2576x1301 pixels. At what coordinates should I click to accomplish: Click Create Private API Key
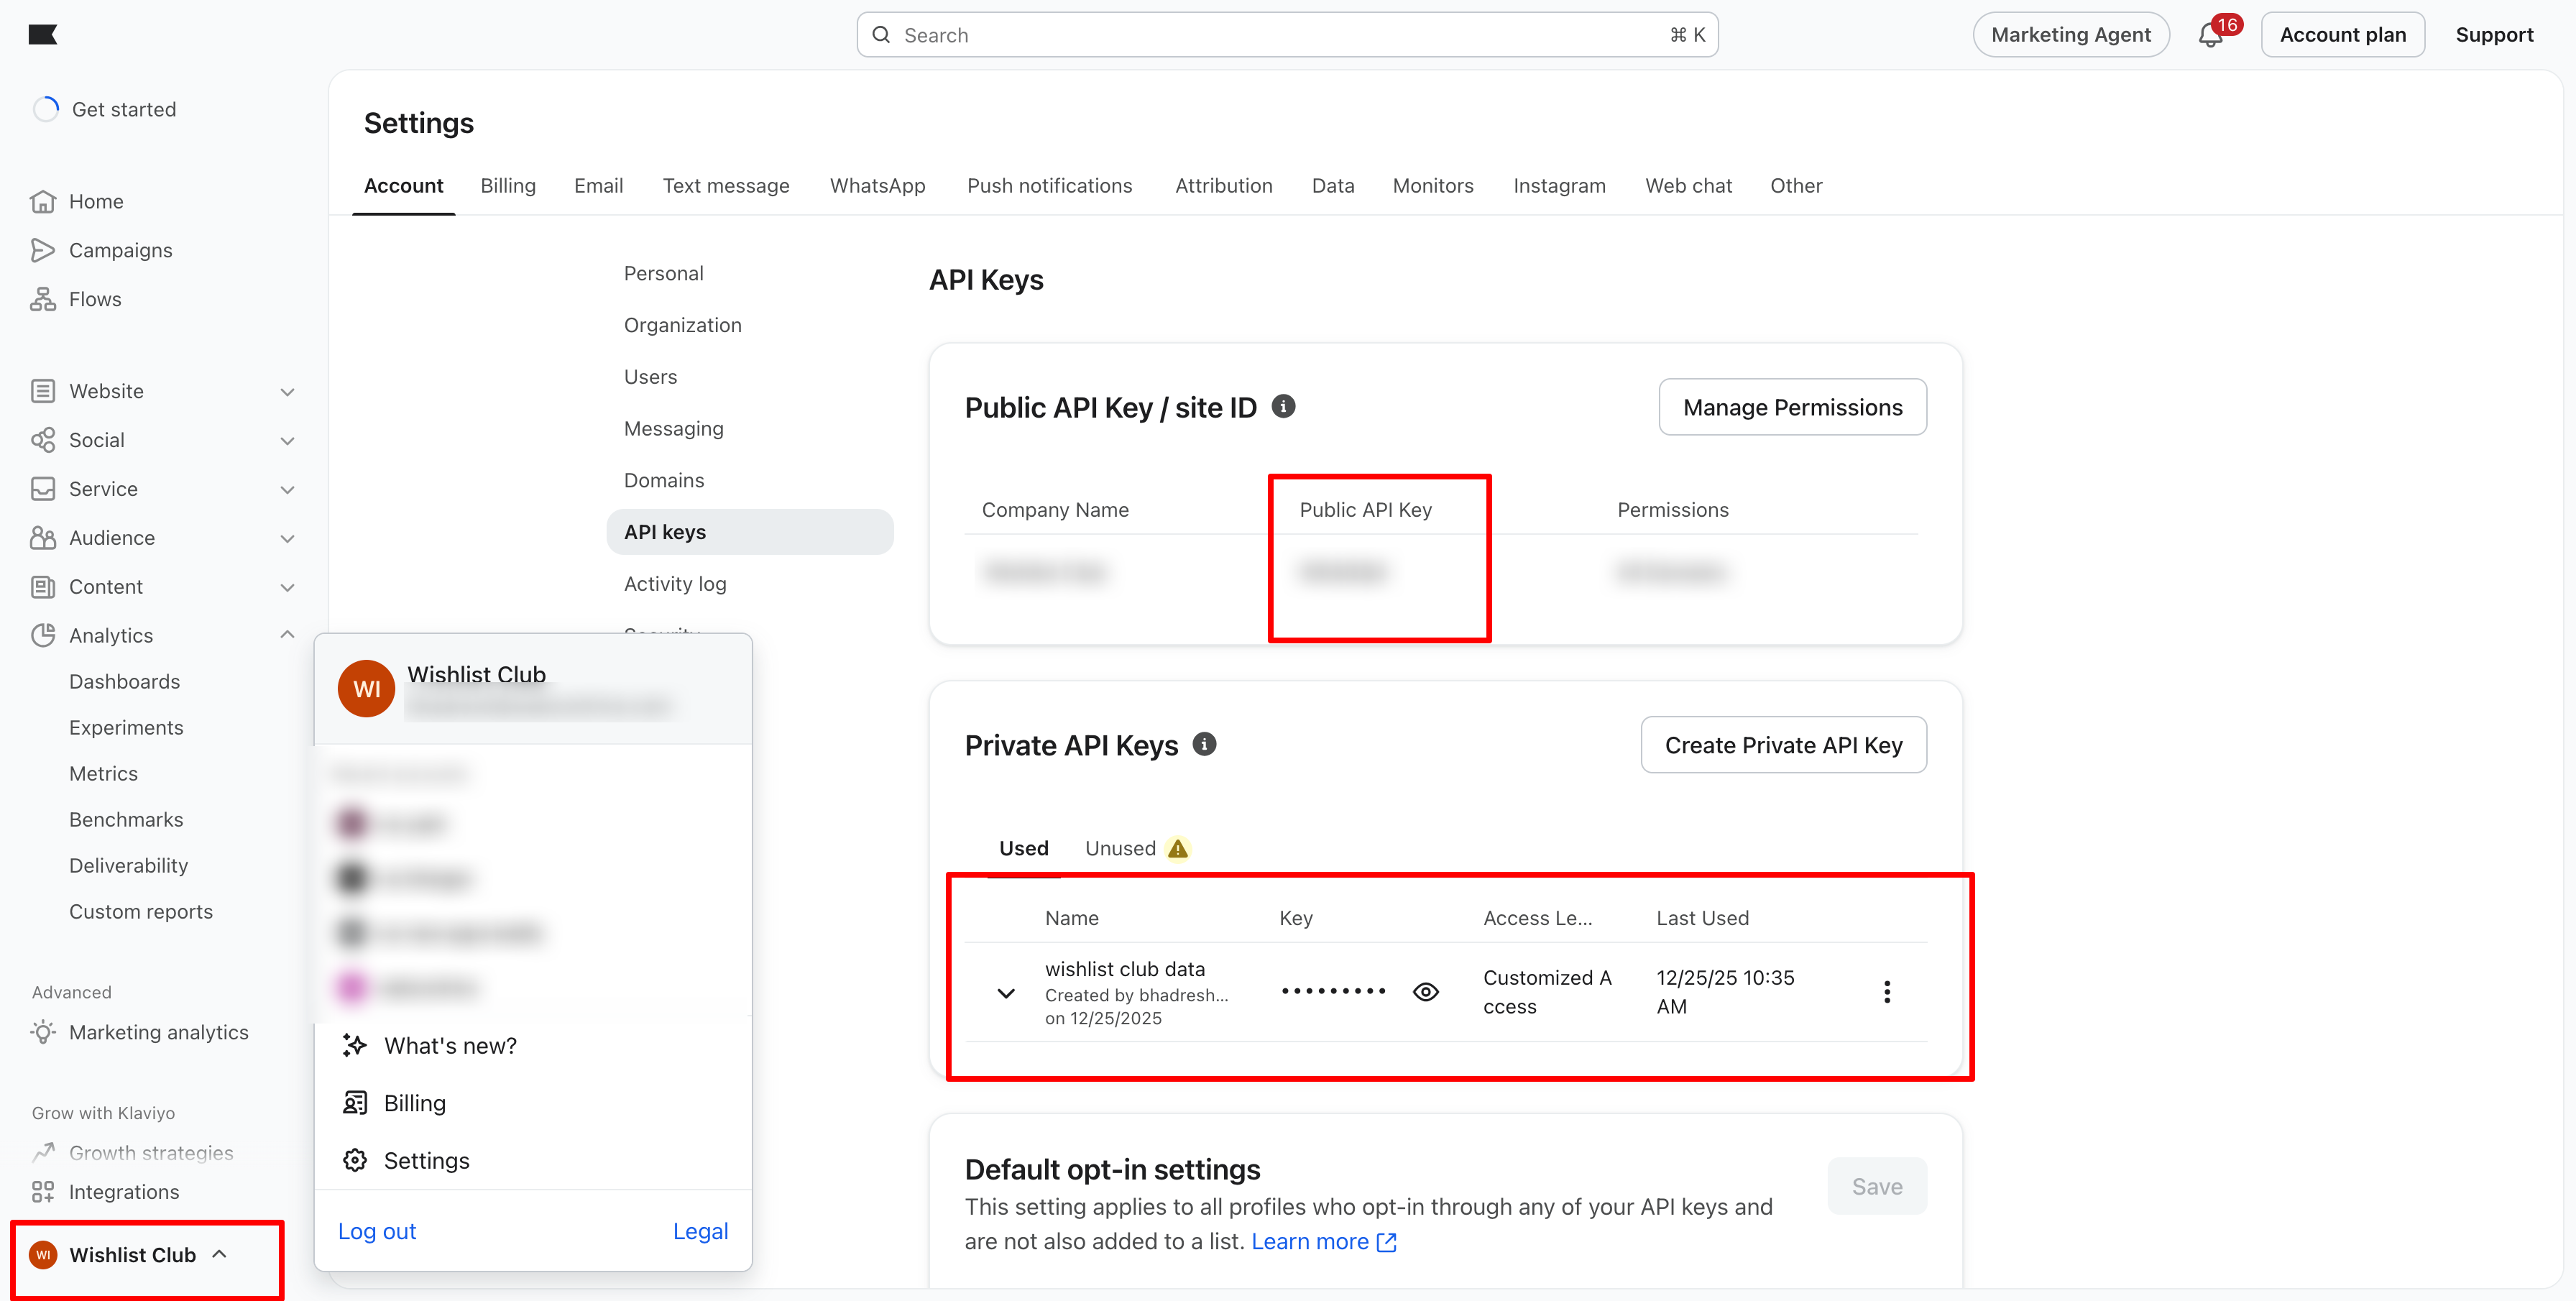pos(1784,745)
